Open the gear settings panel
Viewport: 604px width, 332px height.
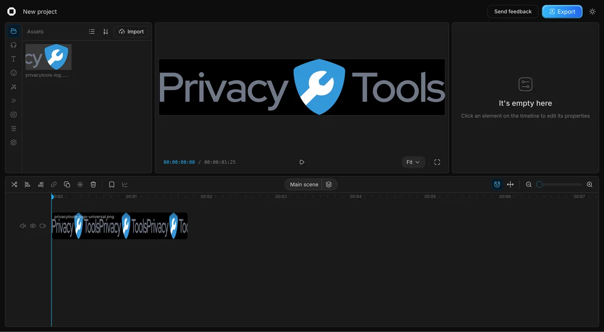[14, 142]
